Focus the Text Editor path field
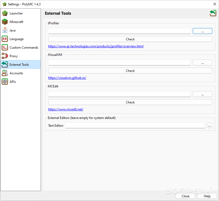Image resolution: width=219 pixels, height=201 pixels. pos(135,125)
